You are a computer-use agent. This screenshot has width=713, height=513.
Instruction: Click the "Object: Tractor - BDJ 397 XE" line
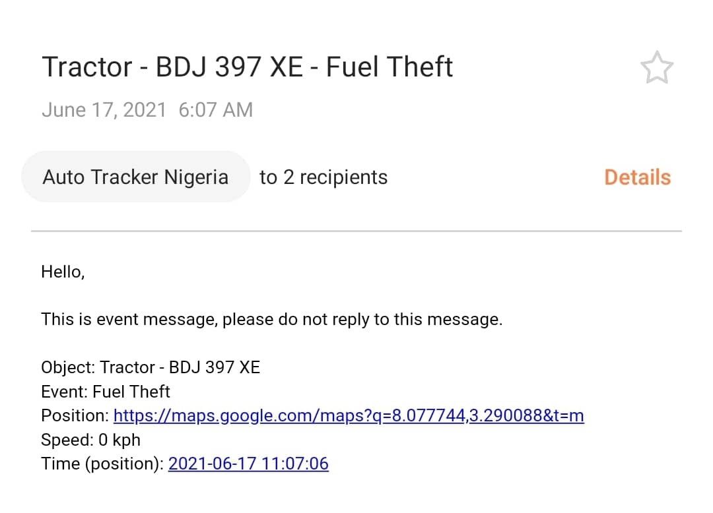pos(151,367)
